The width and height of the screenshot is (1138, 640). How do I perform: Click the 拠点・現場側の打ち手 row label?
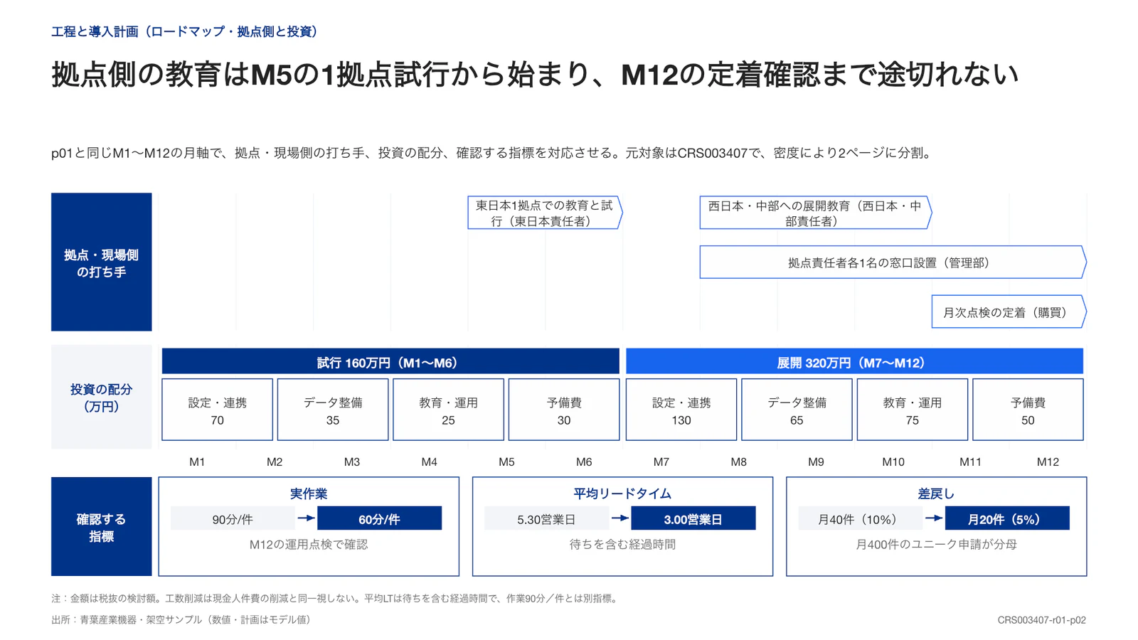(102, 262)
